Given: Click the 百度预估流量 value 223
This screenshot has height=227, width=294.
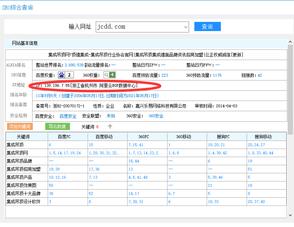Looking at the screenshot, I should click(165, 75).
